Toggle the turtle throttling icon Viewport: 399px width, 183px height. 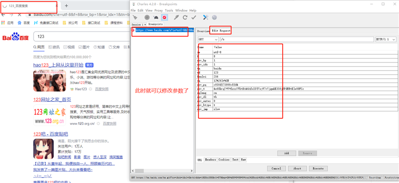156,17
